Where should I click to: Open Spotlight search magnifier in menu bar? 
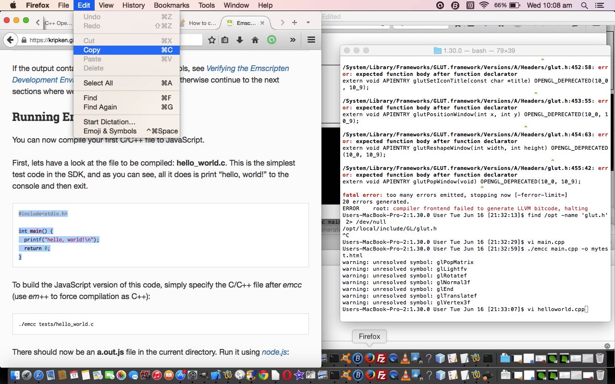click(584, 5)
